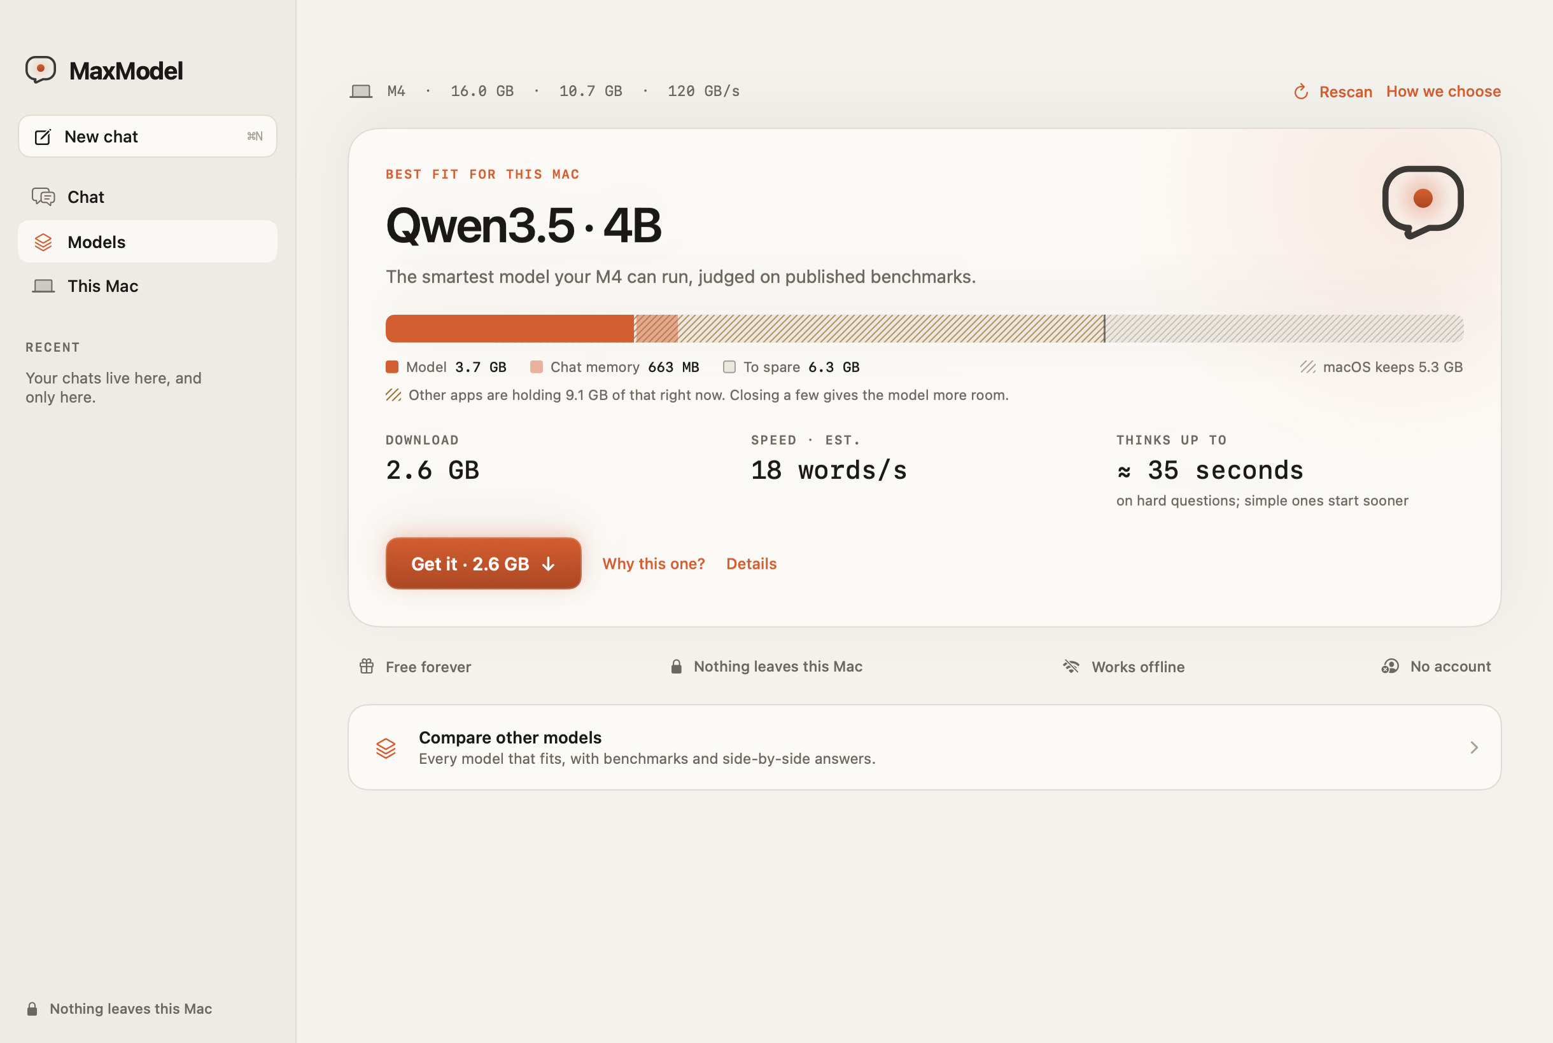1553x1043 pixels.
Task: Go to This Mac section
Action: tap(148, 286)
